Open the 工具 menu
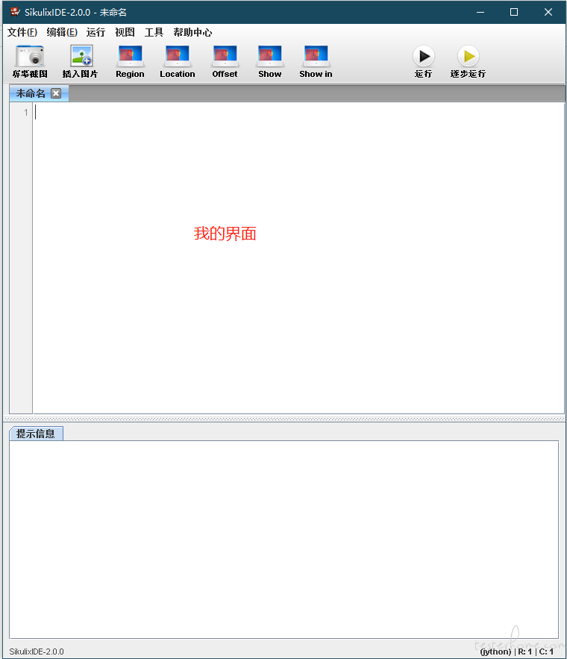The width and height of the screenshot is (567, 659). click(x=154, y=32)
